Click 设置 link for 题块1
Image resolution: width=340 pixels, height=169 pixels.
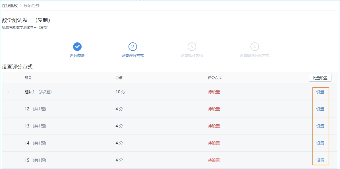[320, 92]
